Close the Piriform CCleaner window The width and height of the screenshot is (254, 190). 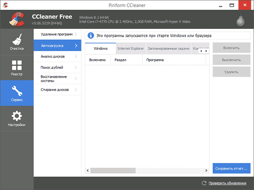pyautogui.click(x=245, y=5)
